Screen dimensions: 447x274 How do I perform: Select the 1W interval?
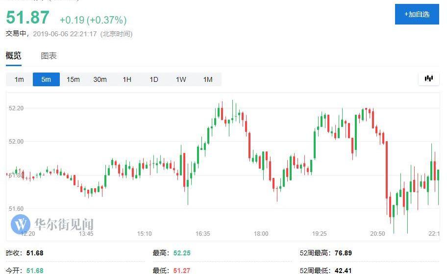pos(181,79)
